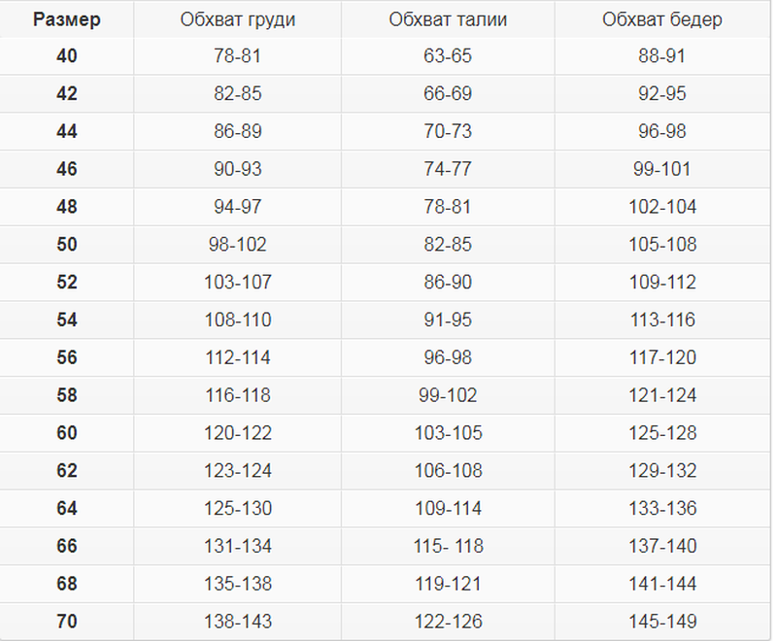Select hip value 117-120
Screen dimensions: 777x641
click(662, 357)
